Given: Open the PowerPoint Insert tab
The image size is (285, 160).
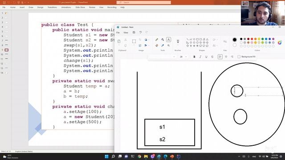Looking at the screenshot, I should pyautogui.click(x=22, y=8).
